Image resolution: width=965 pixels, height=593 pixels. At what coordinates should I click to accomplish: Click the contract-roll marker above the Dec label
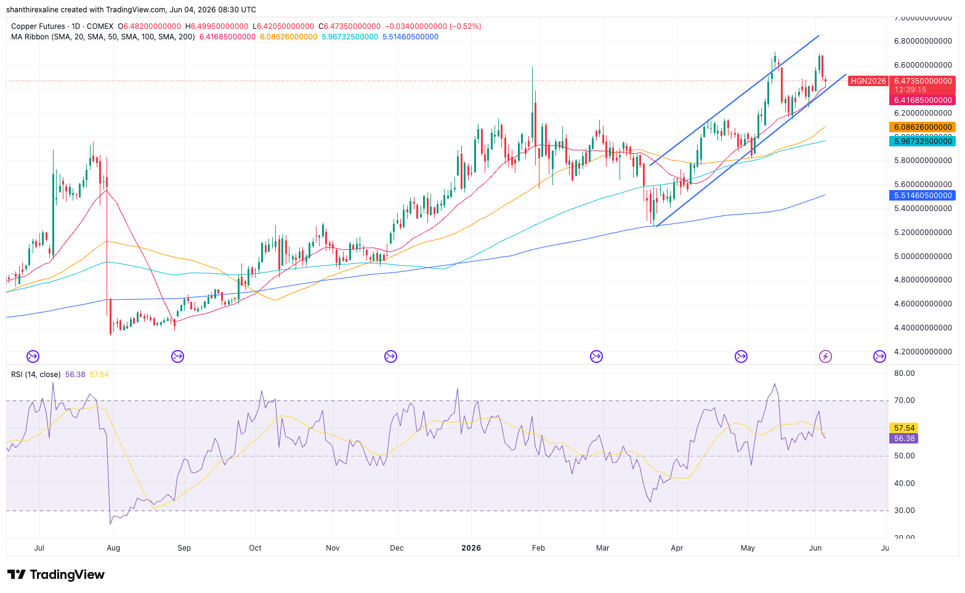click(390, 356)
